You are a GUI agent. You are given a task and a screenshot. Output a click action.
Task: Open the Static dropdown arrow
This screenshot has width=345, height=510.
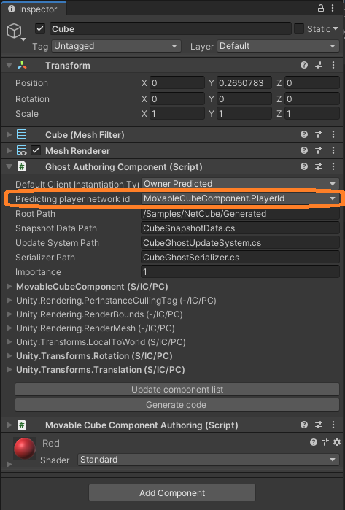click(336, 28)
